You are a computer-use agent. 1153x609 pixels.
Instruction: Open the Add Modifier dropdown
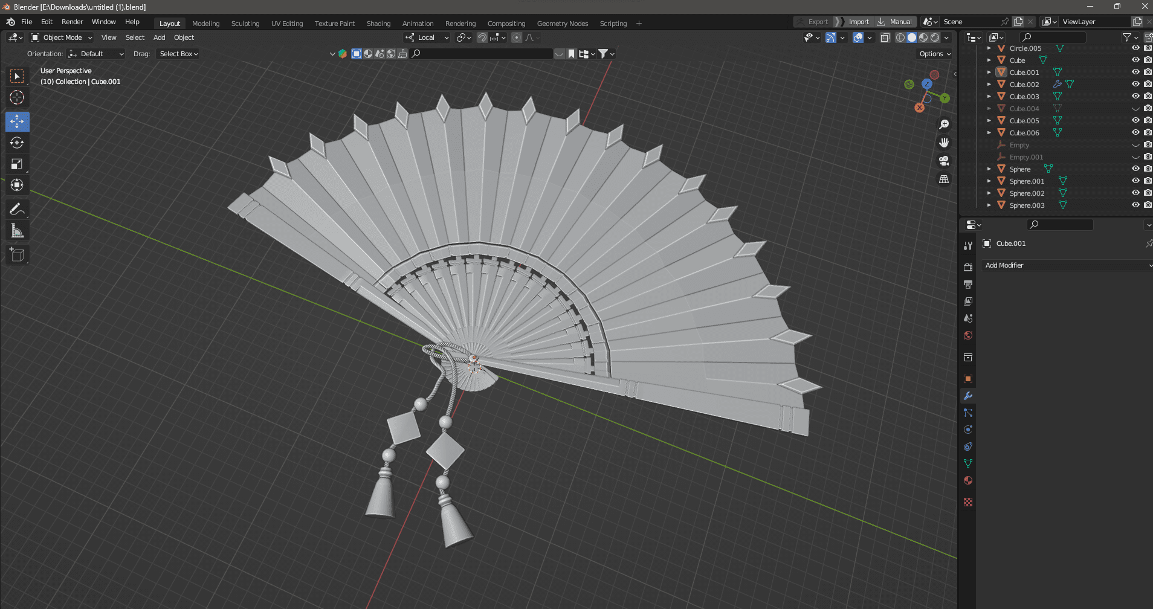point(1067,265)
